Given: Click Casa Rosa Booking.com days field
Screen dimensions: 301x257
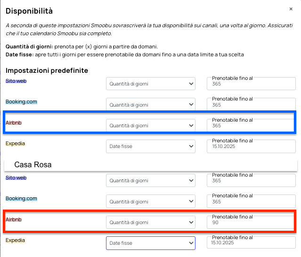Looking at the screenshot, I should click(x=251, y=201).
